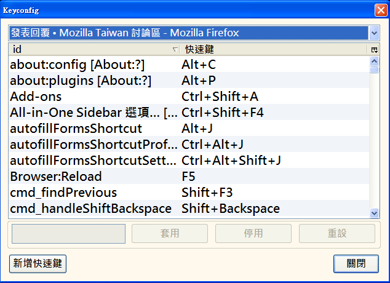The image size is (390, 283).
Task: Click the shortcut key input field
Action: (x=68, y=234)
